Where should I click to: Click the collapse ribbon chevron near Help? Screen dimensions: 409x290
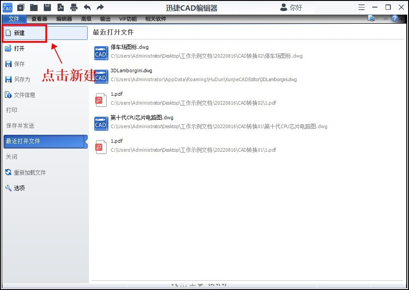pos(385,19)
